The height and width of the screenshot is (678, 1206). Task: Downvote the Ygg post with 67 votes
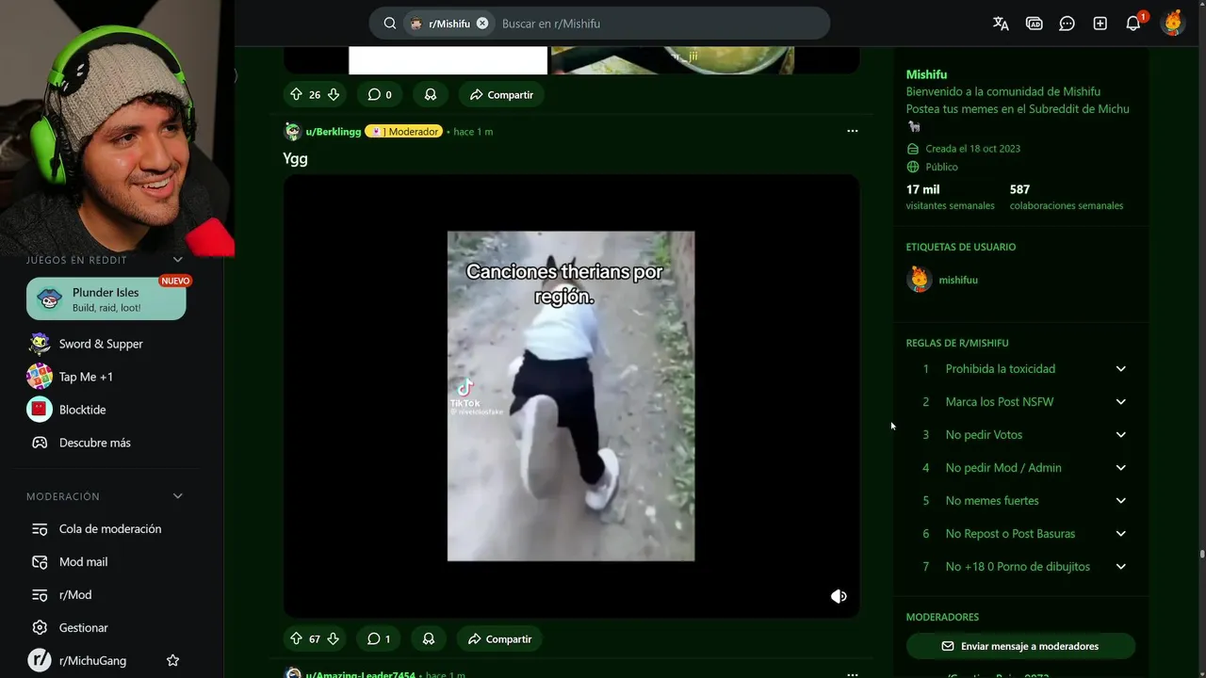pyautogui.click(x=333, y=638)
